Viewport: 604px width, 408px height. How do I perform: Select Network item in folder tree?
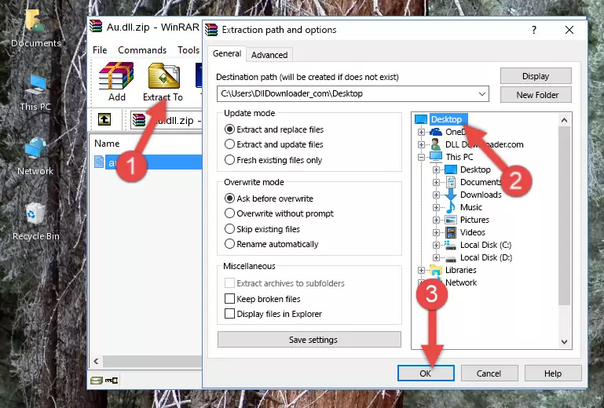(x=461, y=282)
